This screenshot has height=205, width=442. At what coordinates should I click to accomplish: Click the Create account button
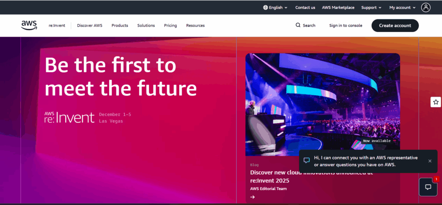(x=395, y=25)
